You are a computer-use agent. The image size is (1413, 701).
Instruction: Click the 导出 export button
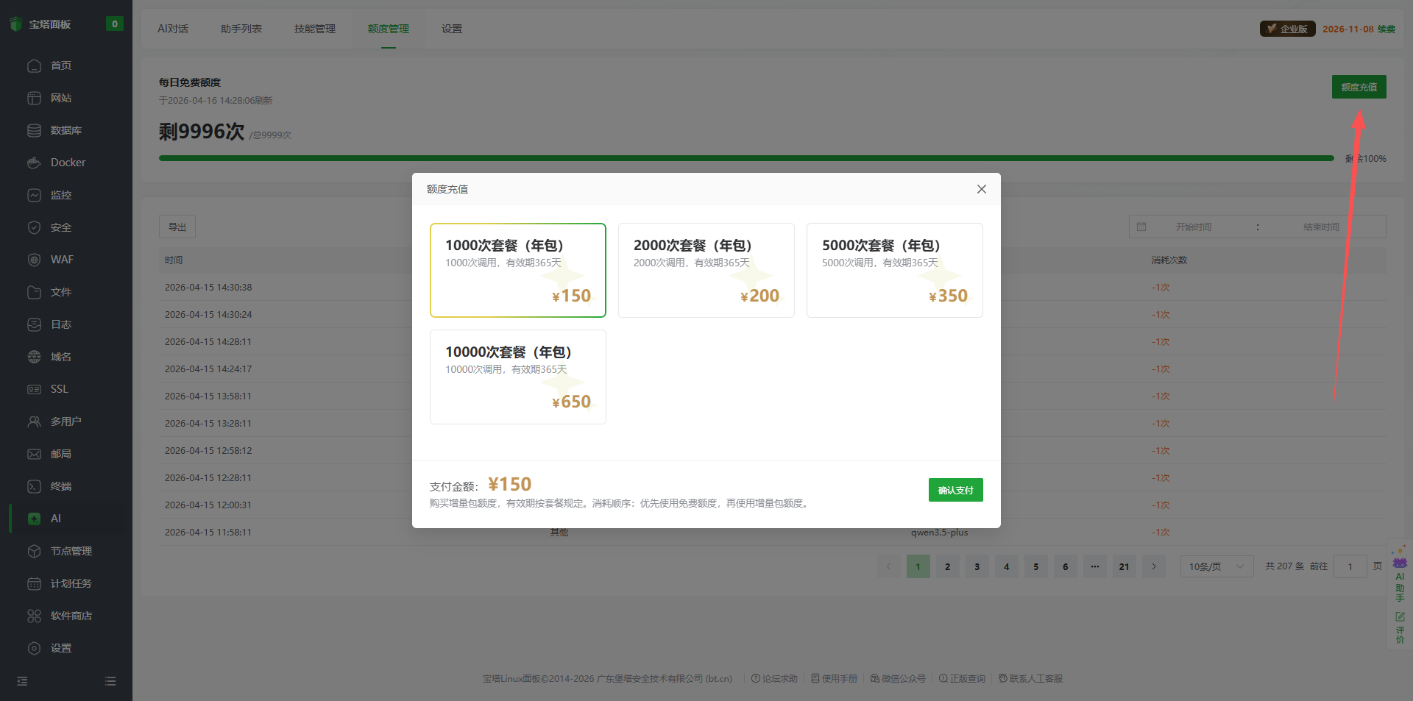point(177,227)
